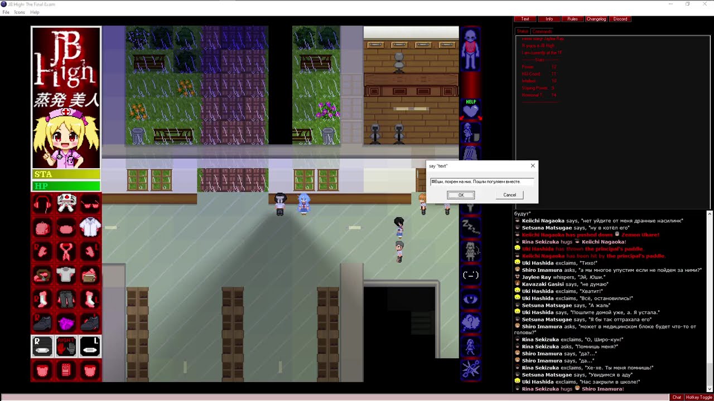Select the wallet equipment slot
This screenshot has width=714, height=401.
tap(90, 275)
